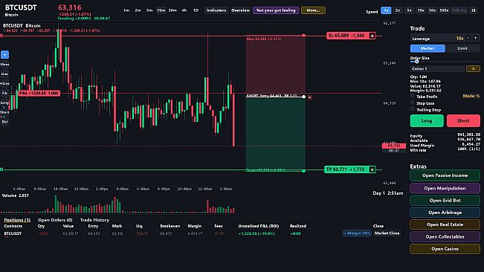Open Passive Income extra
The image size is (484, 272).
pyautogui.click(x=445, y=175)
